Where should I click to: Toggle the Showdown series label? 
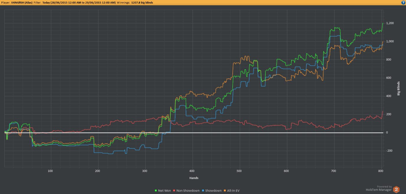click(213, 191)
